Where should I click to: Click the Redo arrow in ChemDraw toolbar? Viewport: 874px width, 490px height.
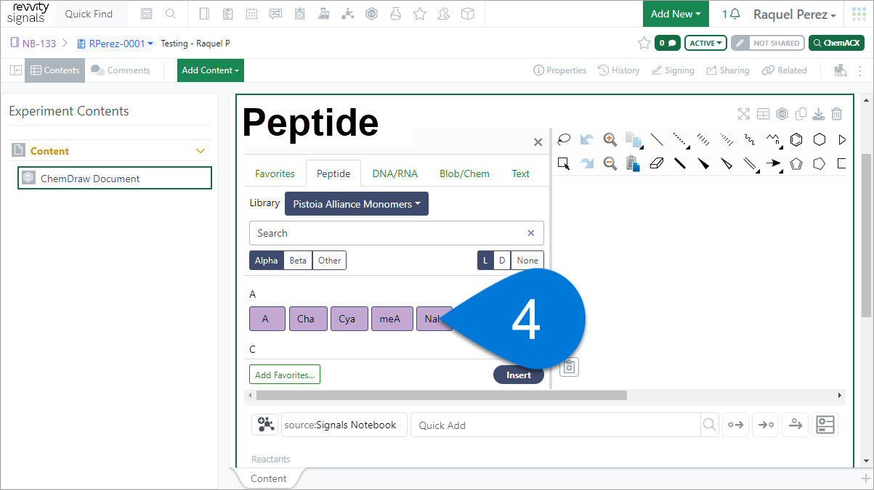pos(587,163)
